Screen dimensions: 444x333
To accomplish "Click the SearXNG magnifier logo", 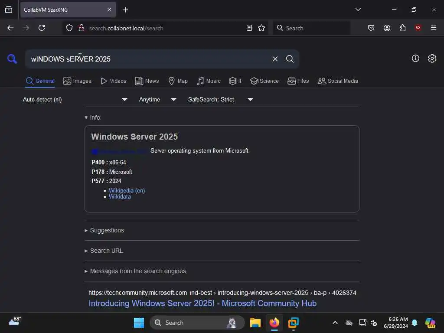I will click(12, 59).
